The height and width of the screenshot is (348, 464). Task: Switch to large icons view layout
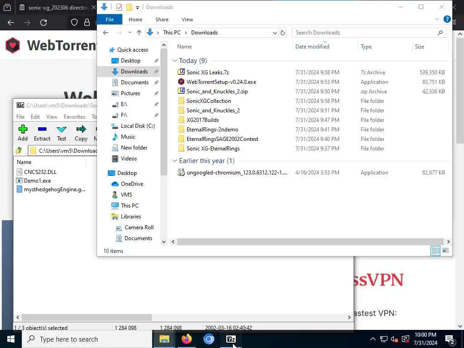[x=445, y=251]
